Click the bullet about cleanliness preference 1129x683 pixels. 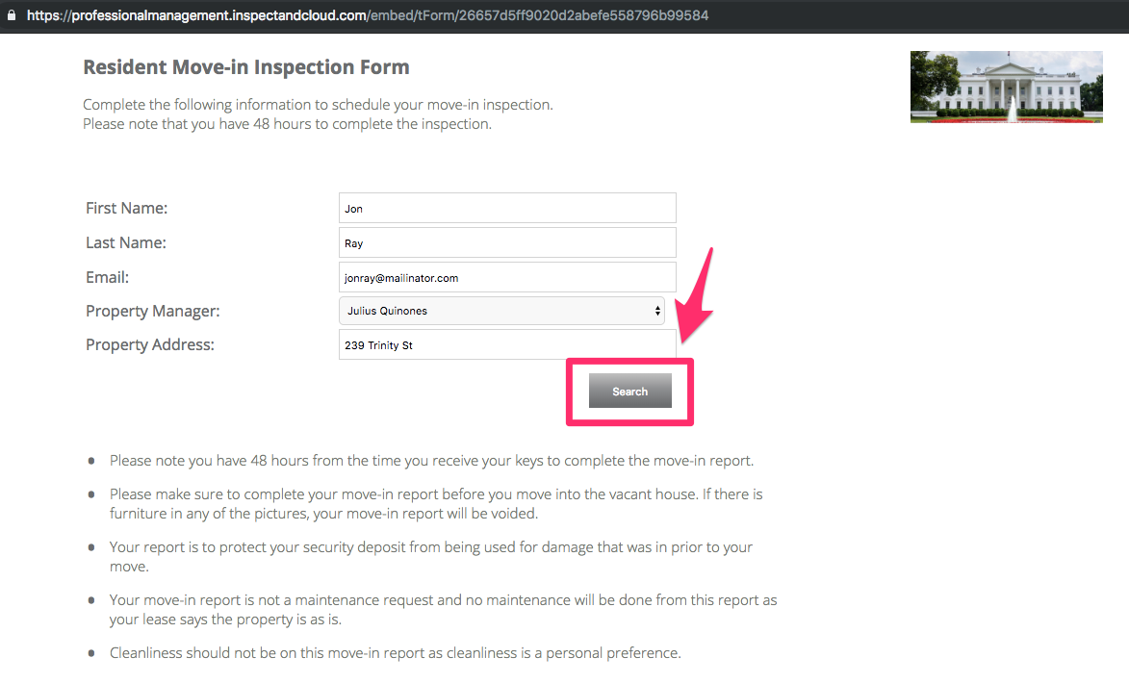(396, 653)
